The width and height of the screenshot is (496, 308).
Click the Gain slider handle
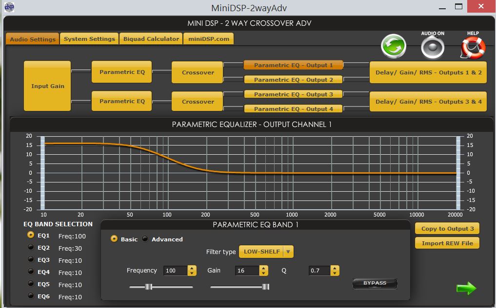click(x=266, y=287)
